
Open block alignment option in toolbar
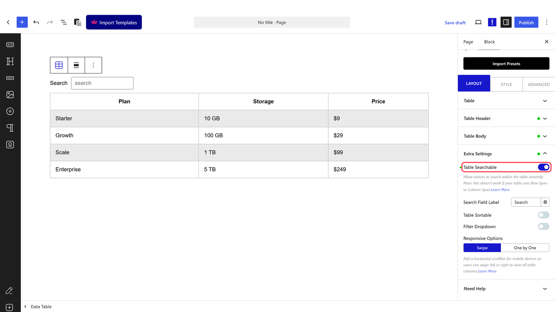click(x=76, y=65)
